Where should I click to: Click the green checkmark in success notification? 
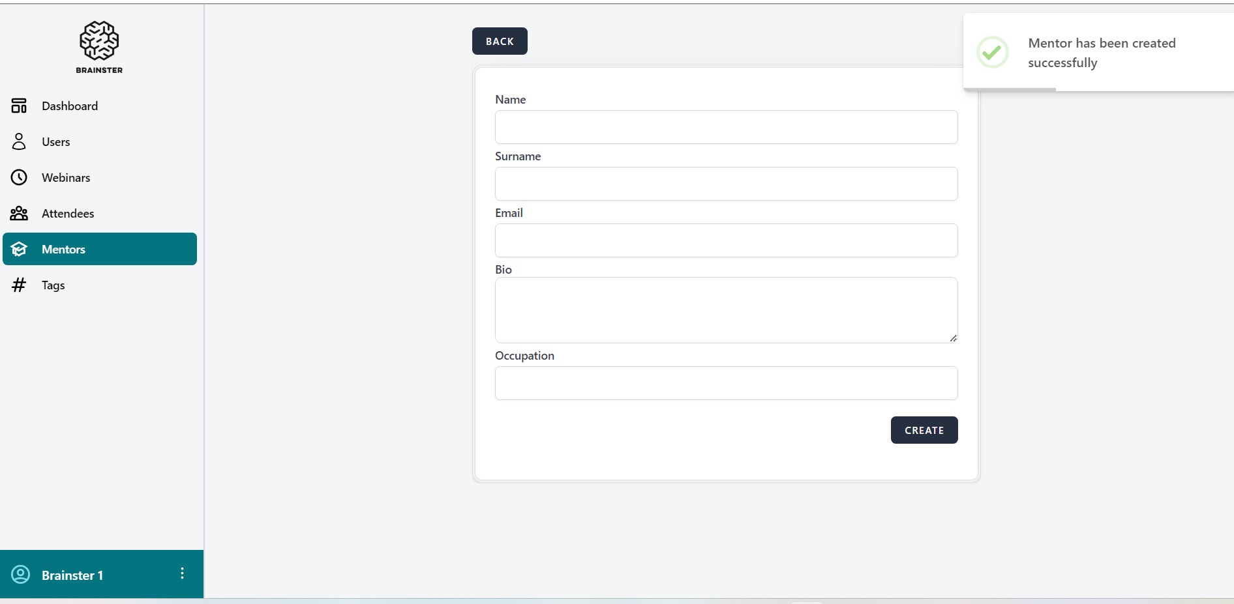pyautogui.click(x=992, y=52)
